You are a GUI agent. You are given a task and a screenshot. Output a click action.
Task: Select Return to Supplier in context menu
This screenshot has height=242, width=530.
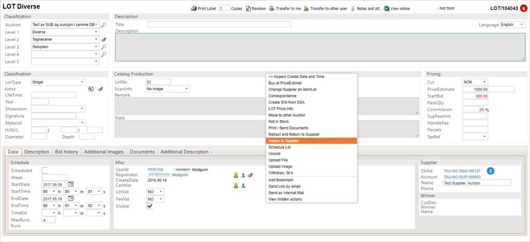284,141
